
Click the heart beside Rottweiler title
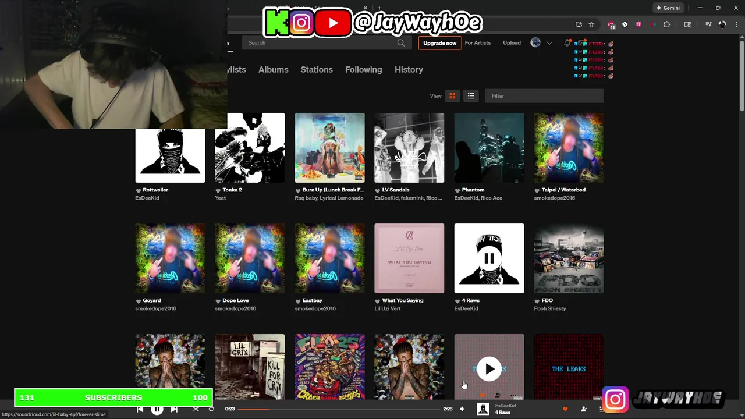pyautogui.click(x=139, y=190)
